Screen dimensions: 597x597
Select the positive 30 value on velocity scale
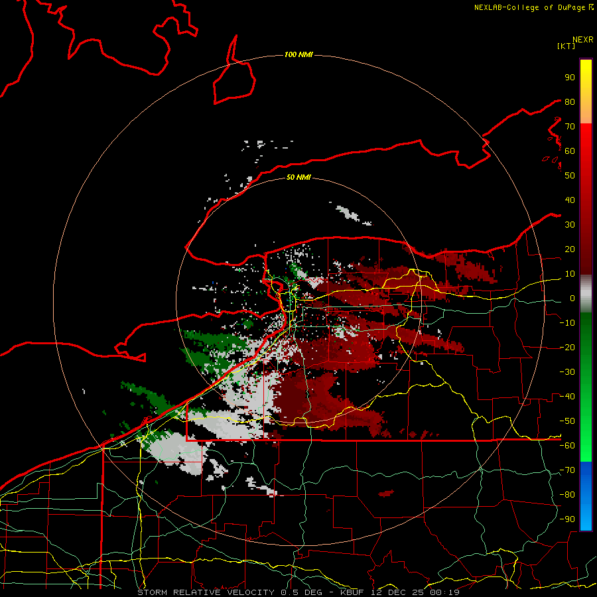[x=570, y=225]
